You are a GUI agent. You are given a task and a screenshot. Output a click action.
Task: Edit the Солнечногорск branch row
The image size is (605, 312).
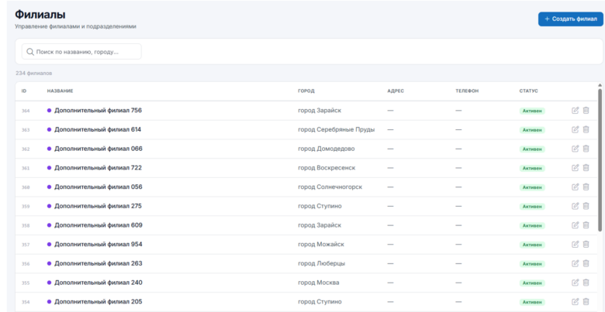click(x=575, y=187)
